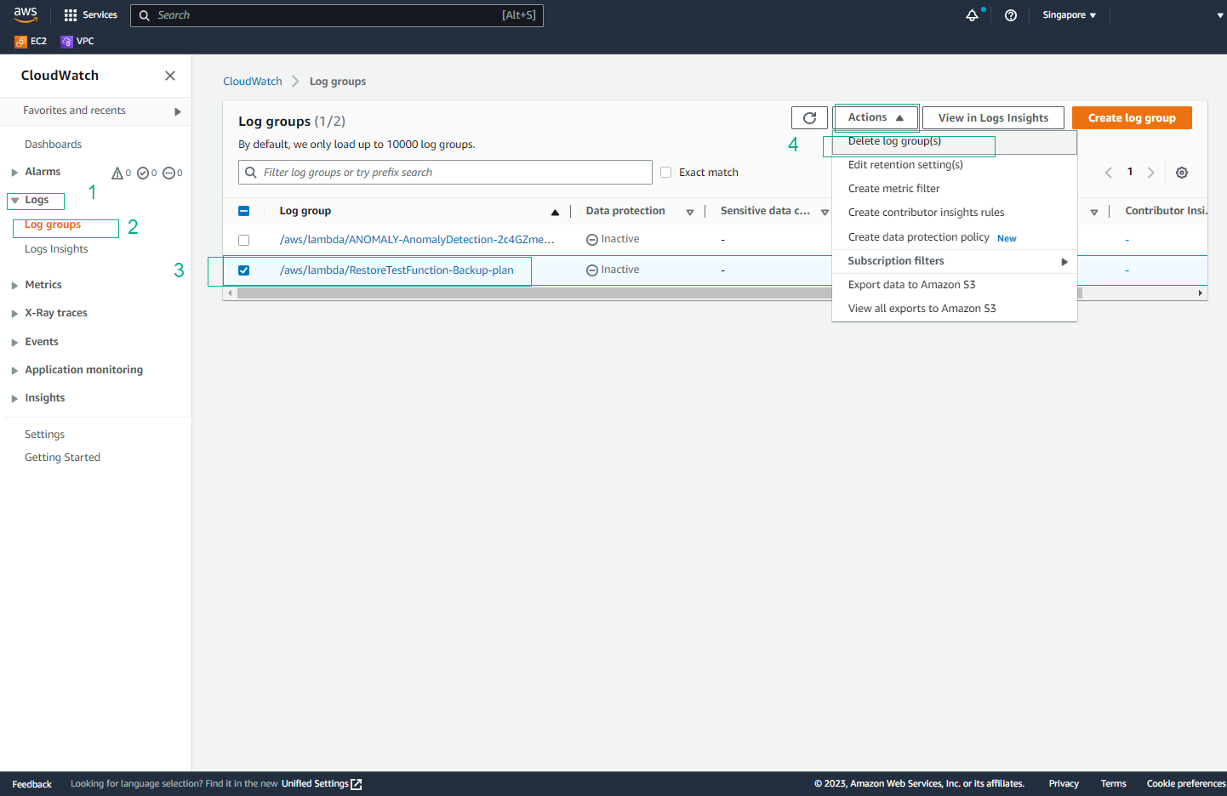Choose Create contributor insights rules
Viewport: 1227px width, 796px height.
coord(954,213)
